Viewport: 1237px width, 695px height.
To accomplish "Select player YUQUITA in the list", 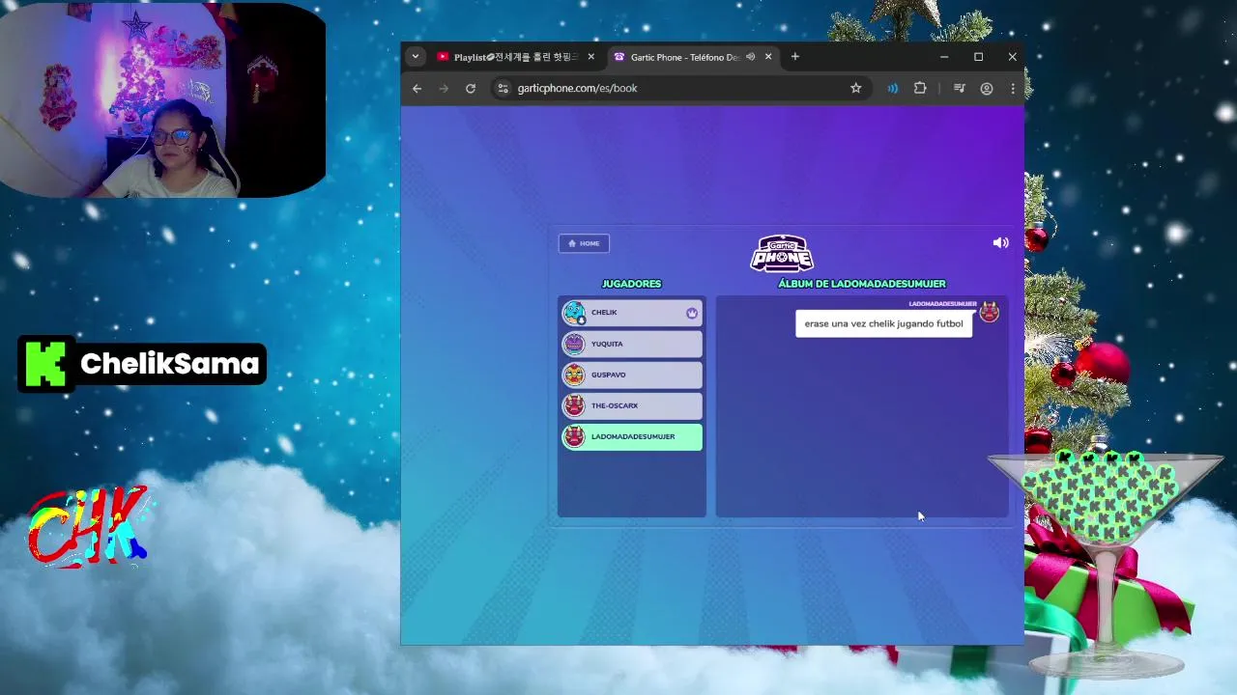I will pyautogui.click(x=631, y=344).
